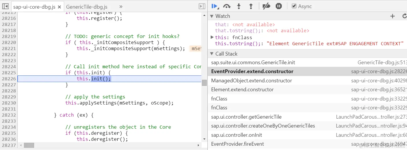Select the that.toString() watch entry
The image size is (407, 150).
[262, 31]
